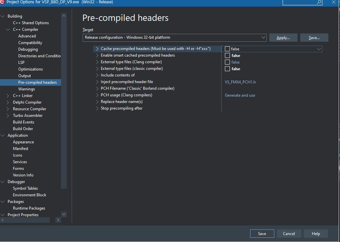340x242 pixels.
Task: Open the Version Info page
Action: [x=23, y=175]
